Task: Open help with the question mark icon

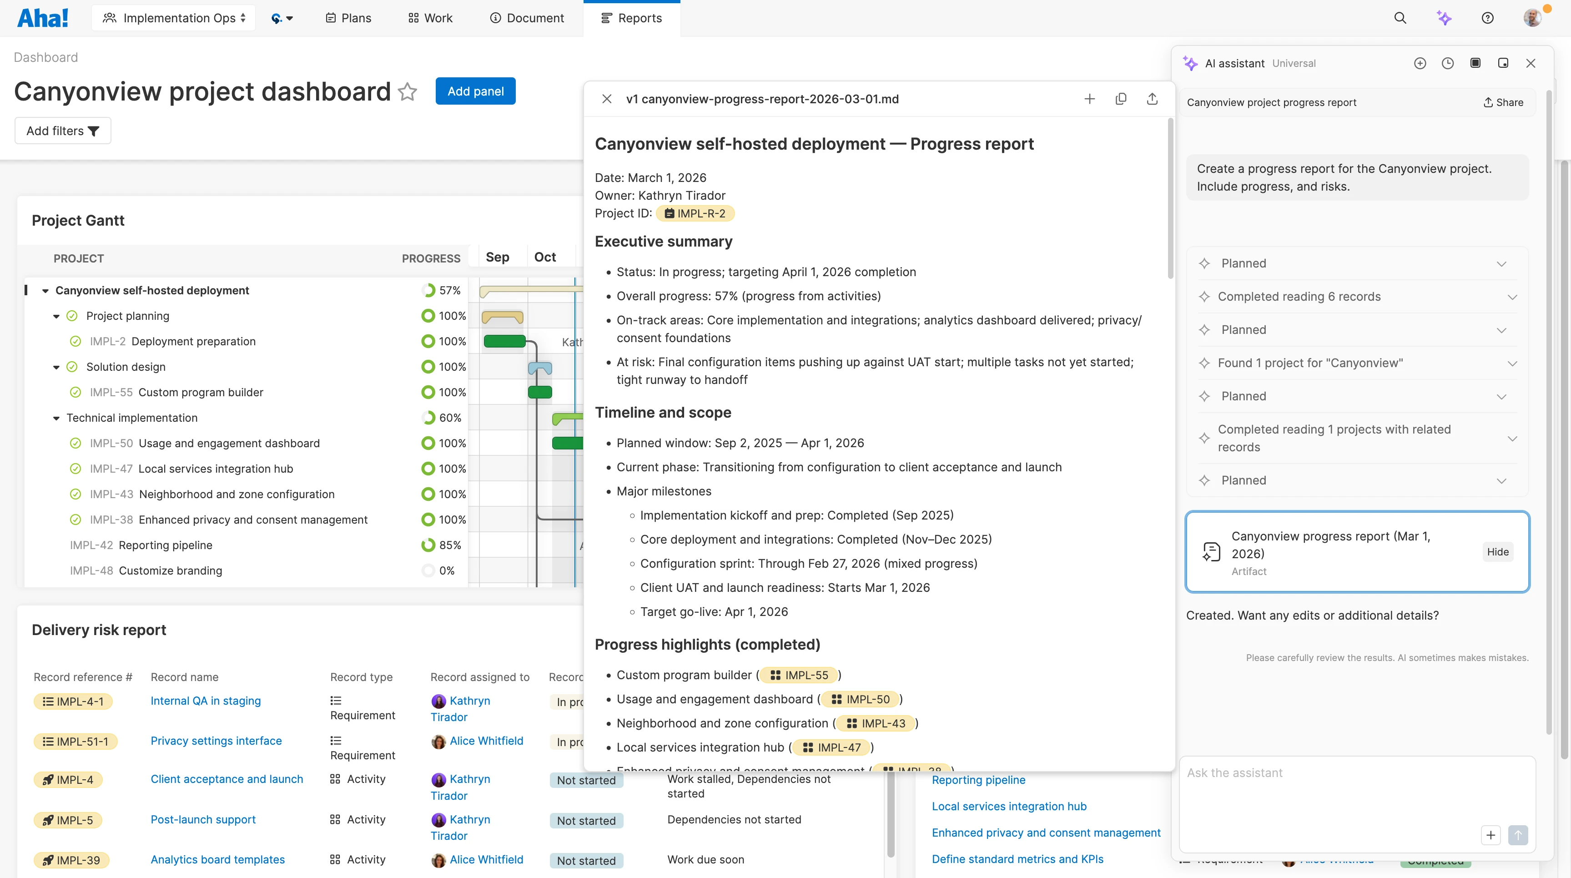Action: point(1487,18)
